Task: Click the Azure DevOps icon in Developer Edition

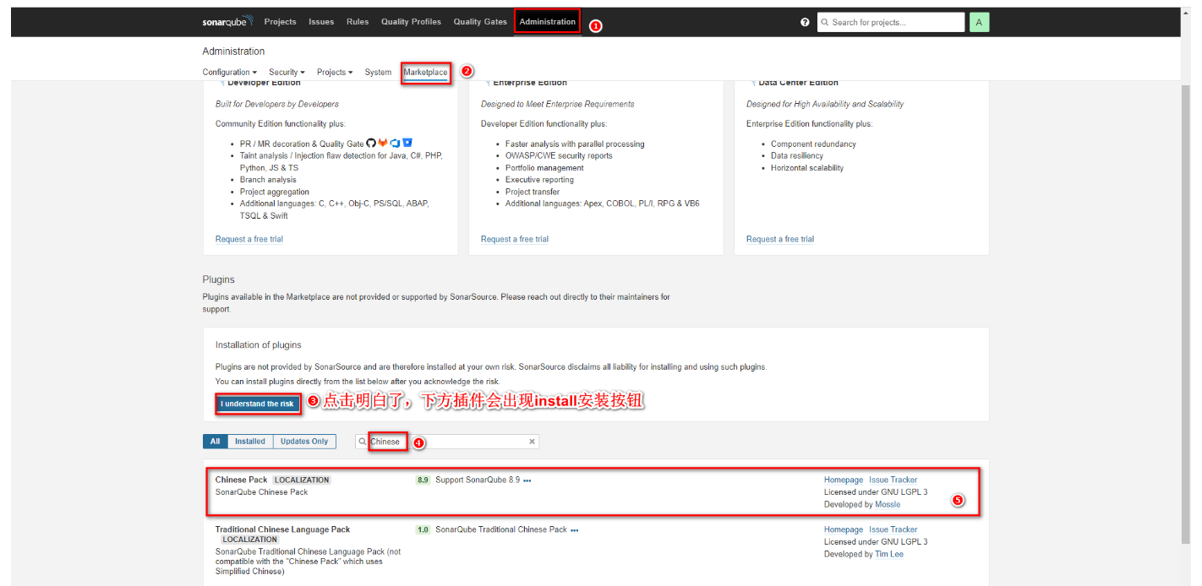Action: pyautogui.click(x=395, y=144)
